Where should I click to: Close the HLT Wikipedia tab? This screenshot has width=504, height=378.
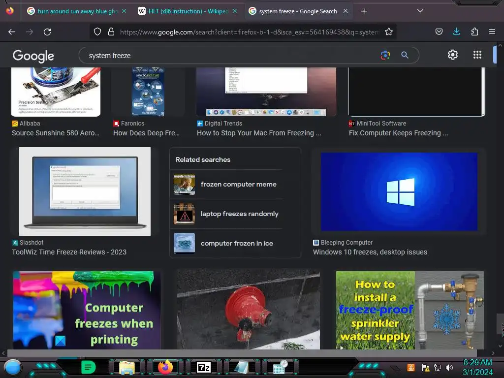(235, 11)
